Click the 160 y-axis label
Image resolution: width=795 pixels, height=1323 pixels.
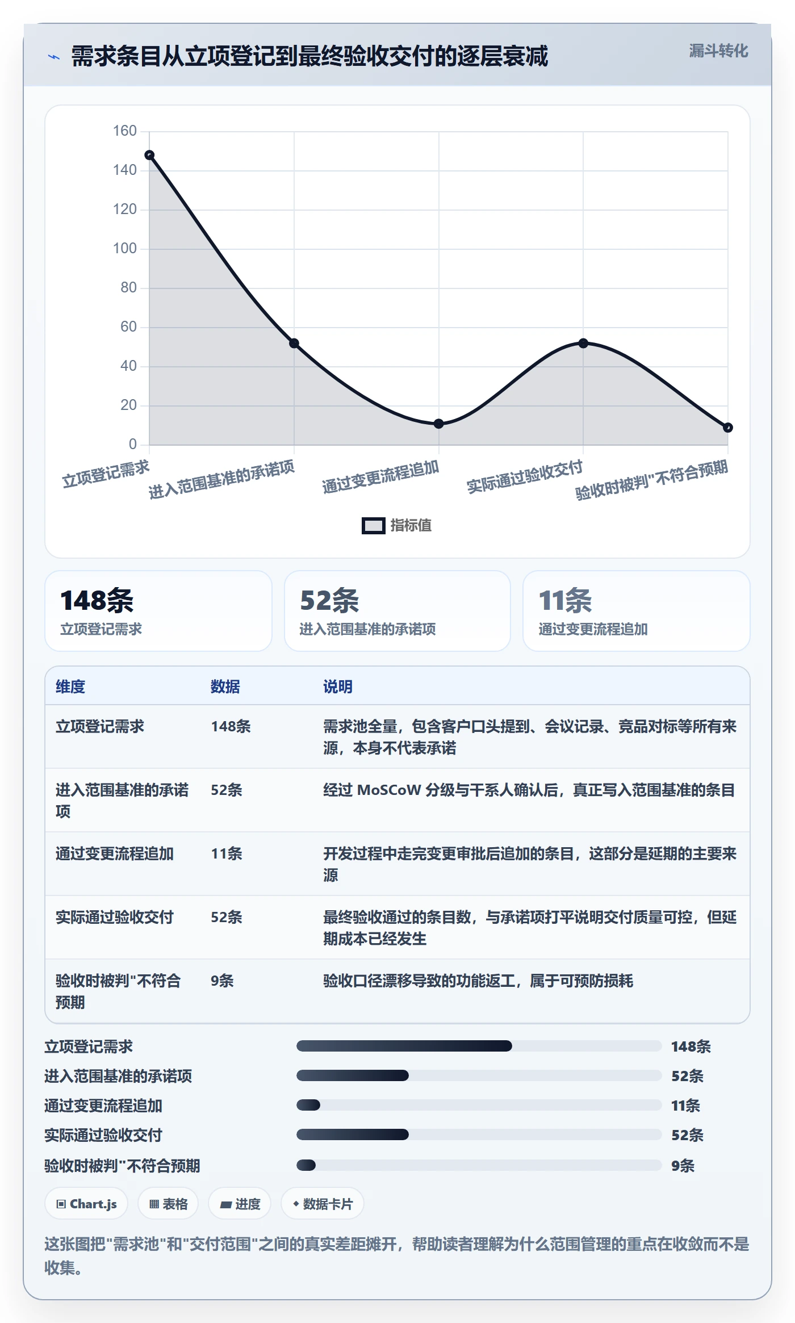(x=125, y=131)
